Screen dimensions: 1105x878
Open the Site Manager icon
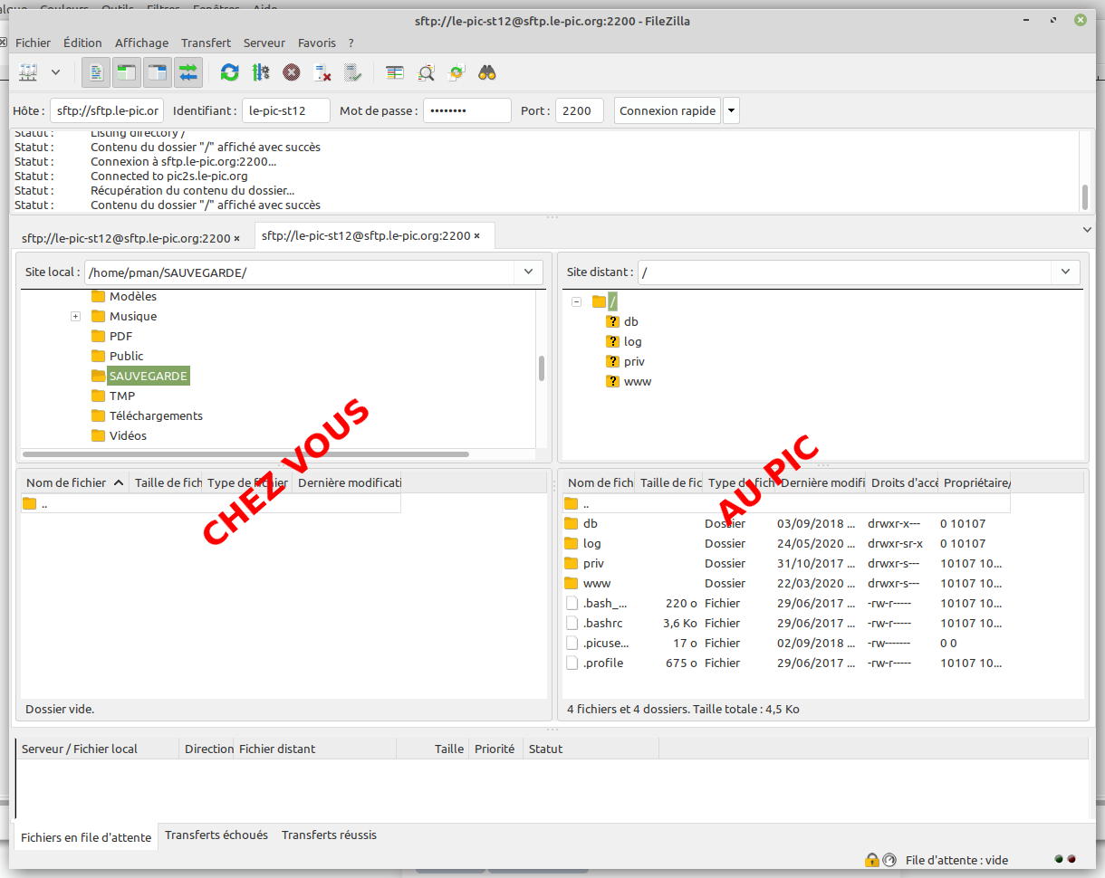pyautogui.click(x=29, y=72)
